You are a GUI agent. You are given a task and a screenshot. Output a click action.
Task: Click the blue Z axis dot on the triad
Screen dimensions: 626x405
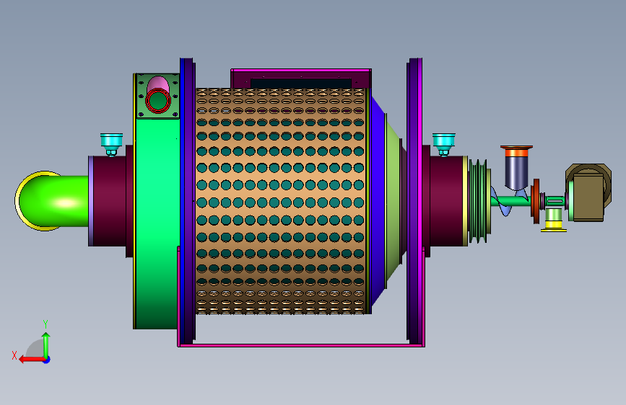tap(47, 360)
